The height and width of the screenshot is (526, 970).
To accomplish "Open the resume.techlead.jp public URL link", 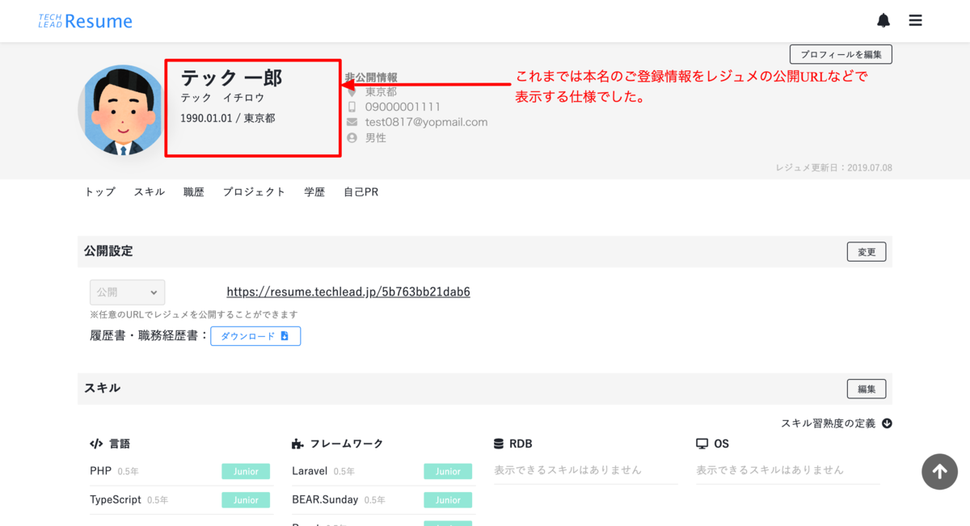I will click(x=348, y=292).
